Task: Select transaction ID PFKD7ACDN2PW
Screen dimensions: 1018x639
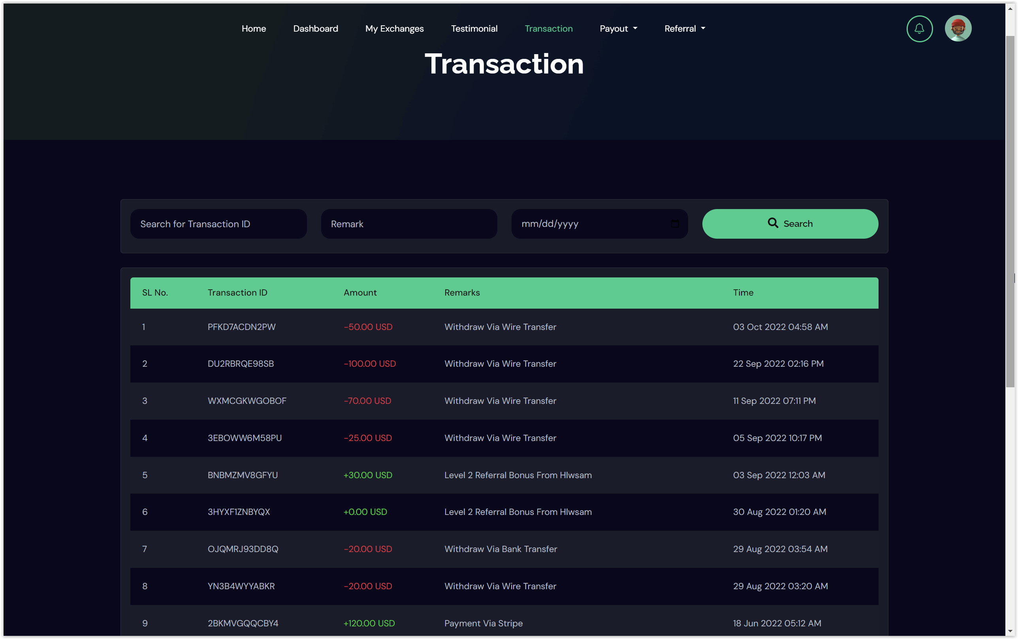Action: point(241,327)
